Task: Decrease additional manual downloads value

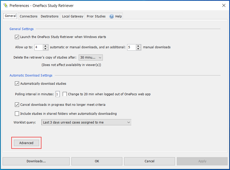Action: (x=138, y=49)
